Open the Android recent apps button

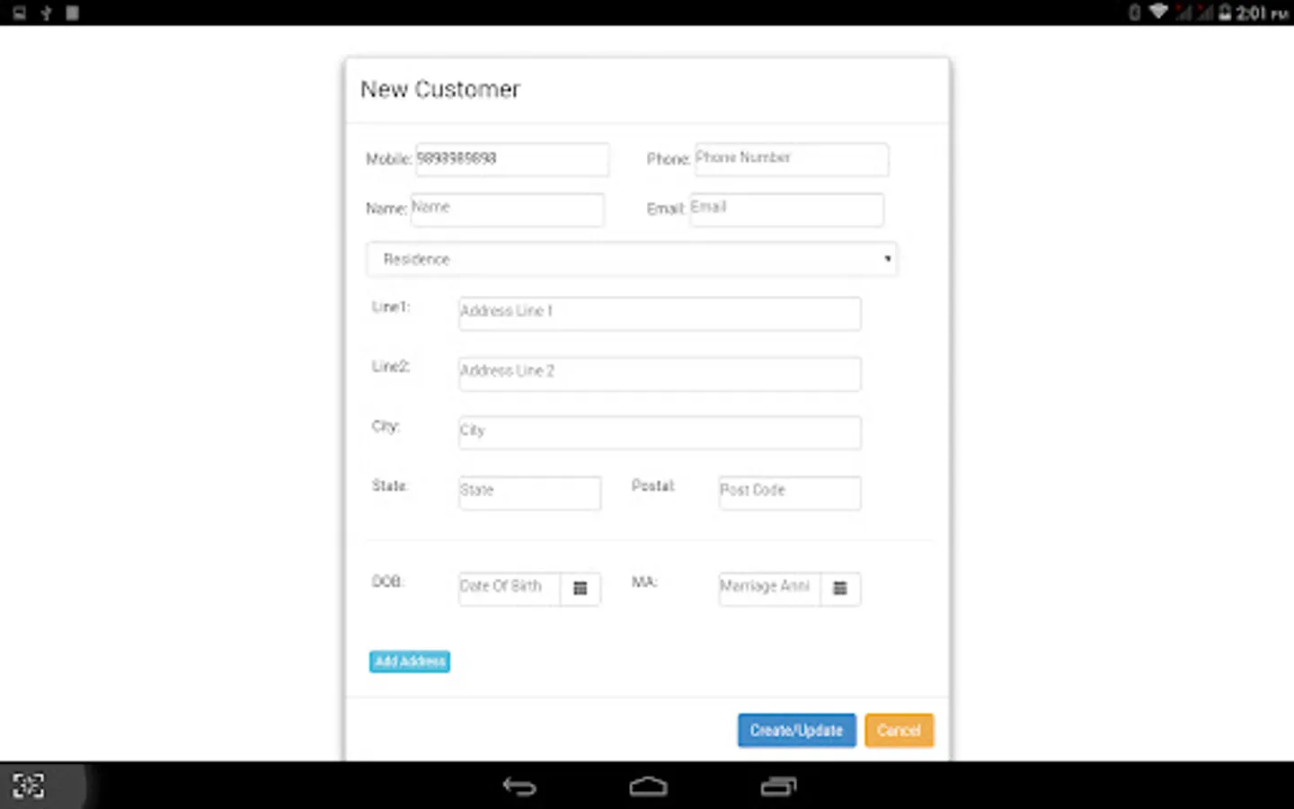click(x=778, y=787)
